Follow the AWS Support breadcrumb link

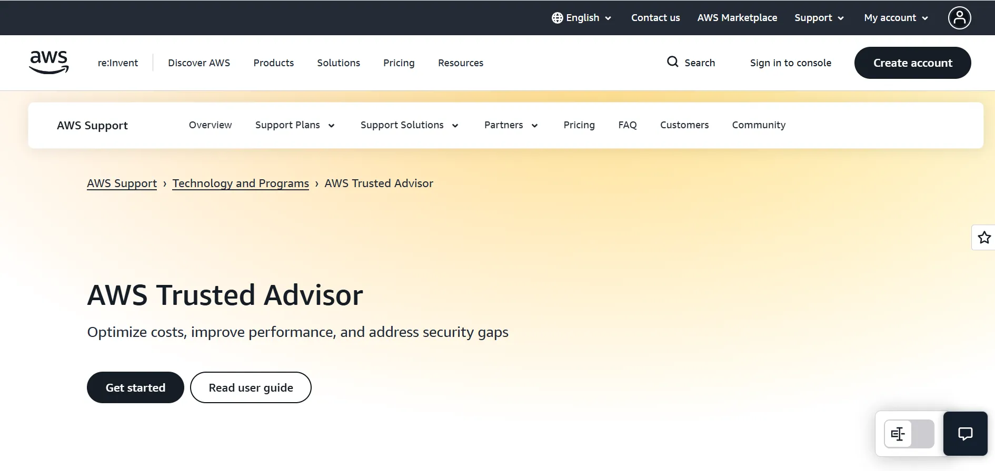[122, 183]
